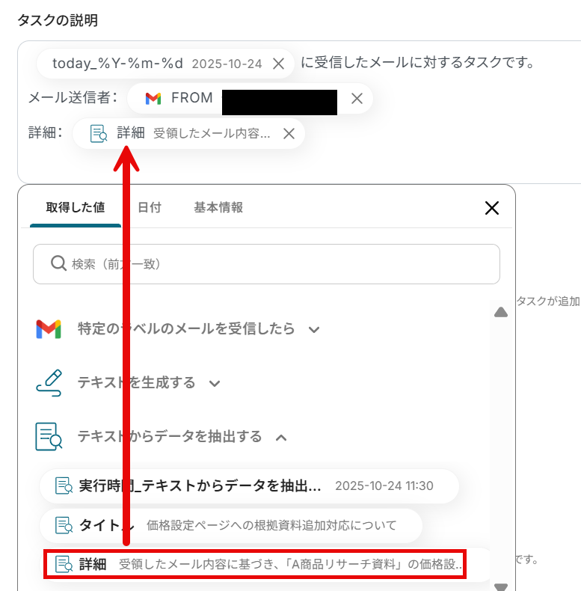Switch to the 日付 tab
Image resolution: width=581 pixels, height=591 pixels.
(150, 207)
